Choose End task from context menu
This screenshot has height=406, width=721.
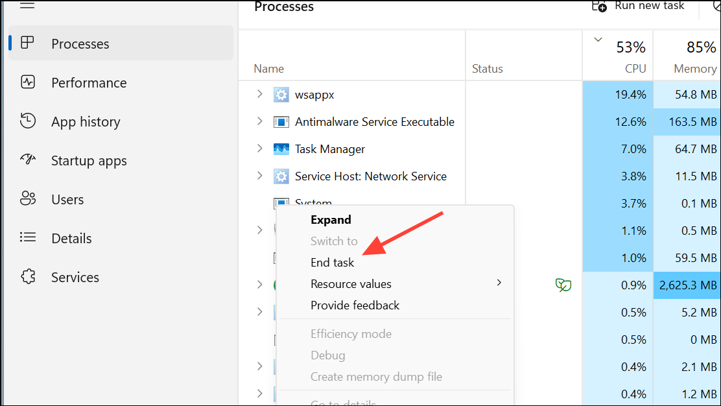(x=333, y=263)
